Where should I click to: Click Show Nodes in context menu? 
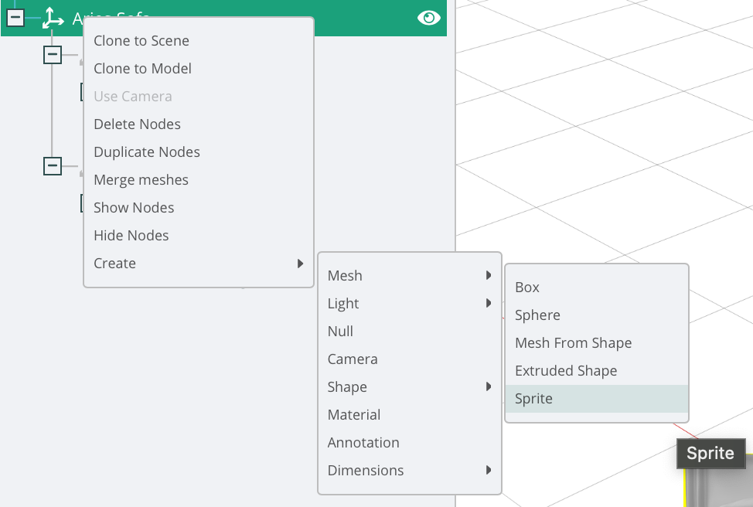click(134, 208)
